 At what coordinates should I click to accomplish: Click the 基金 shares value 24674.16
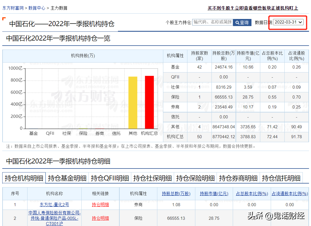click(x=223, y=67)
